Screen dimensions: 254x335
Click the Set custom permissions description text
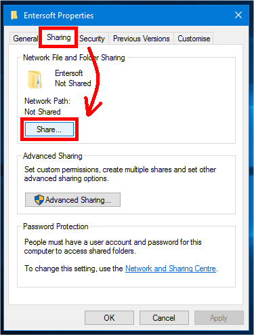coord(120,174)
